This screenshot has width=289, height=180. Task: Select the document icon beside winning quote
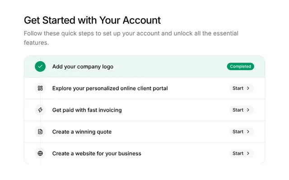40,131
